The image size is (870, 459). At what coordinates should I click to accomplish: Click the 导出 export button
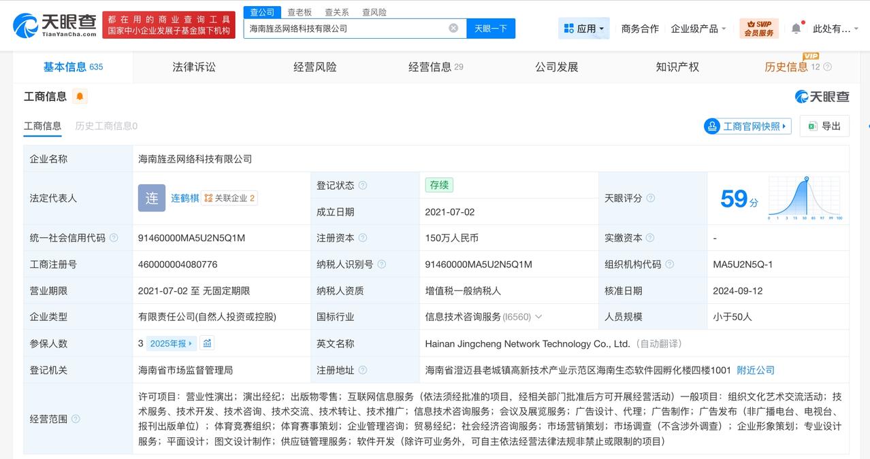(x=824, y=126)
